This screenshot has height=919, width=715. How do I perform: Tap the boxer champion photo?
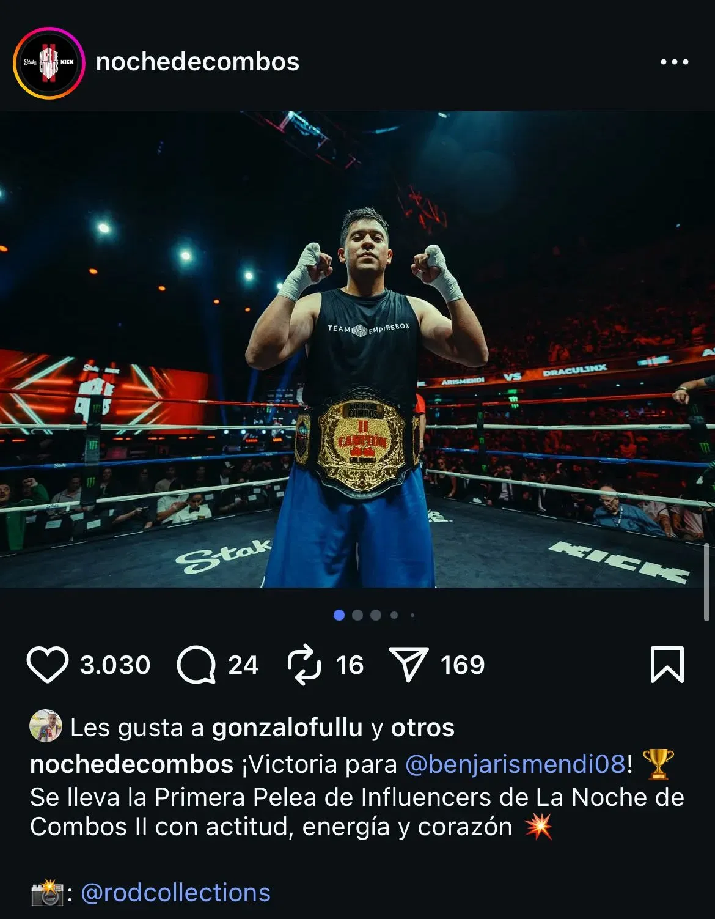(x=358, y=349)
